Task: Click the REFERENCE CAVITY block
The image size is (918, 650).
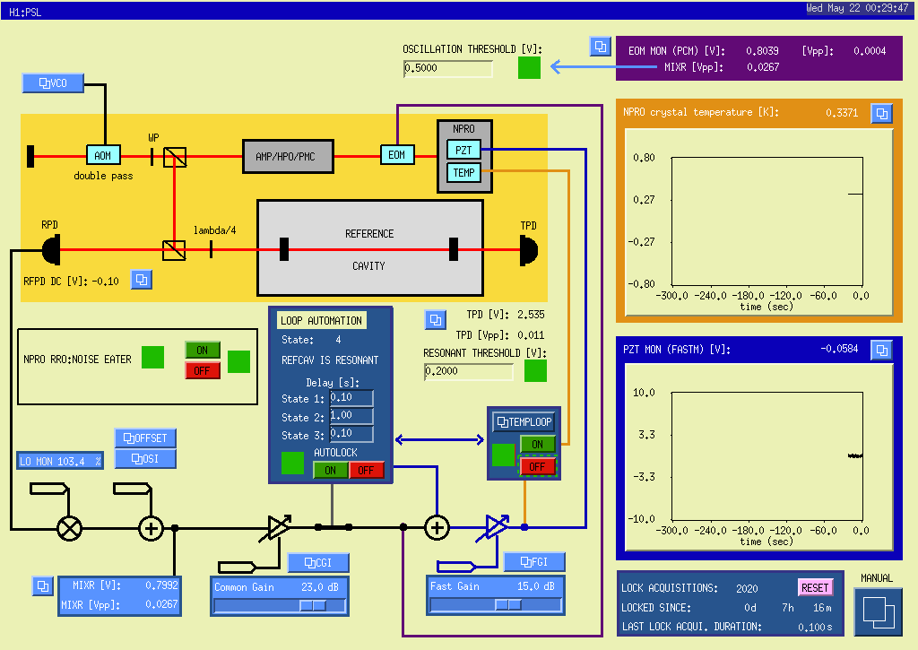Action: 370,248
